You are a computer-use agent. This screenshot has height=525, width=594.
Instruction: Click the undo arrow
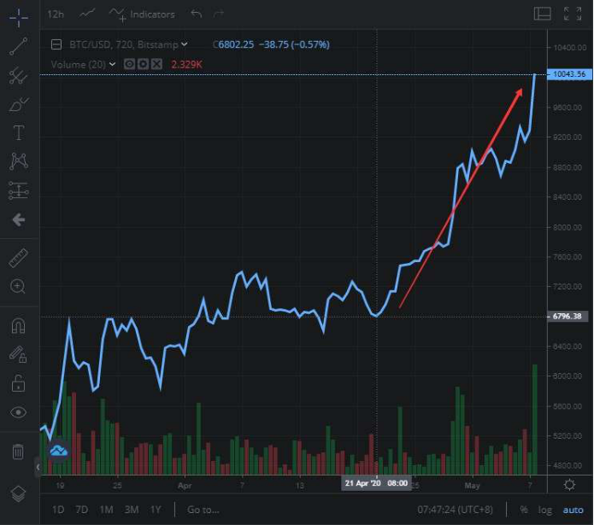tap(197, 14)
